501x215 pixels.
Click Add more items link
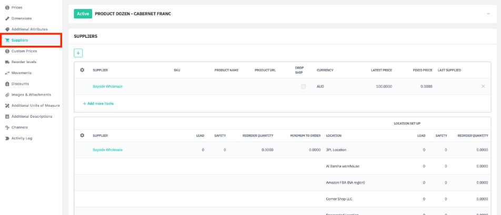[x=100, y=104]
